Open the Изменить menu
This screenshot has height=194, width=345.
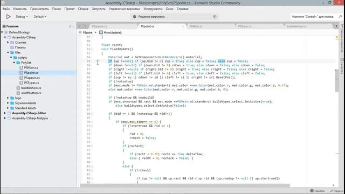coord(20,9)
